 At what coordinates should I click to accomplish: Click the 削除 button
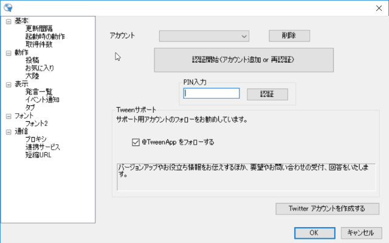click(x=289, y=36)
